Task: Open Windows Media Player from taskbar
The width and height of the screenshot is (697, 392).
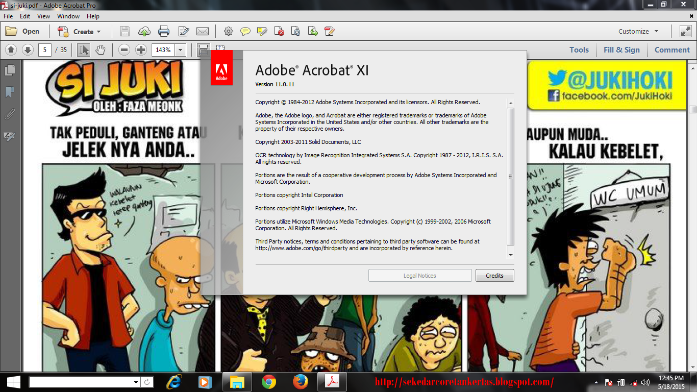Action: (x=205, y=382)
